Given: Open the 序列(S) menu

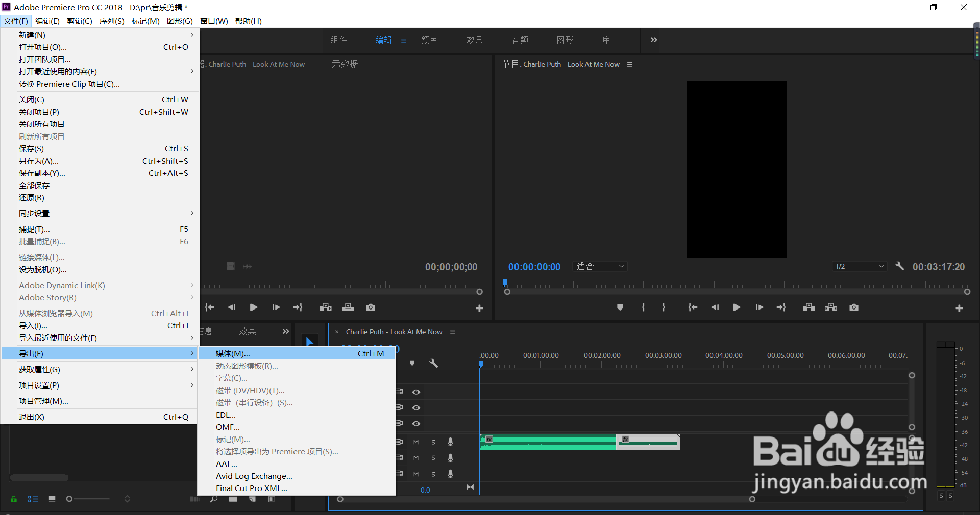Looking at the screenshot, I should [112, 21].
